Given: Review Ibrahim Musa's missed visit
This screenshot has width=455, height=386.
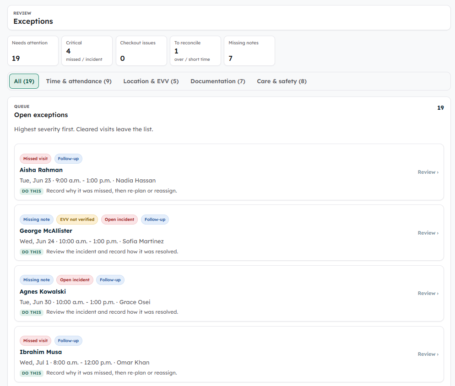Looking at the screenshot, I should pos(428,354).
